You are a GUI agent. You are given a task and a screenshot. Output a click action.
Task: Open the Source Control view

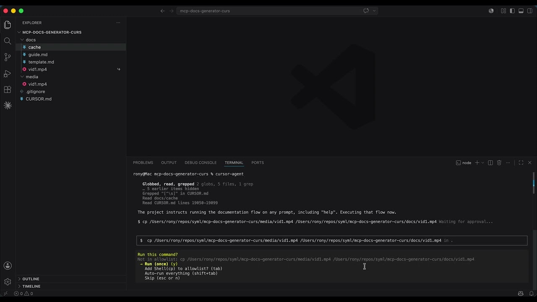[x=8, y=57]
